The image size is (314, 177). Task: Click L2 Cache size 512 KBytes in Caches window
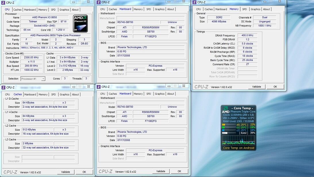(37, 130)
